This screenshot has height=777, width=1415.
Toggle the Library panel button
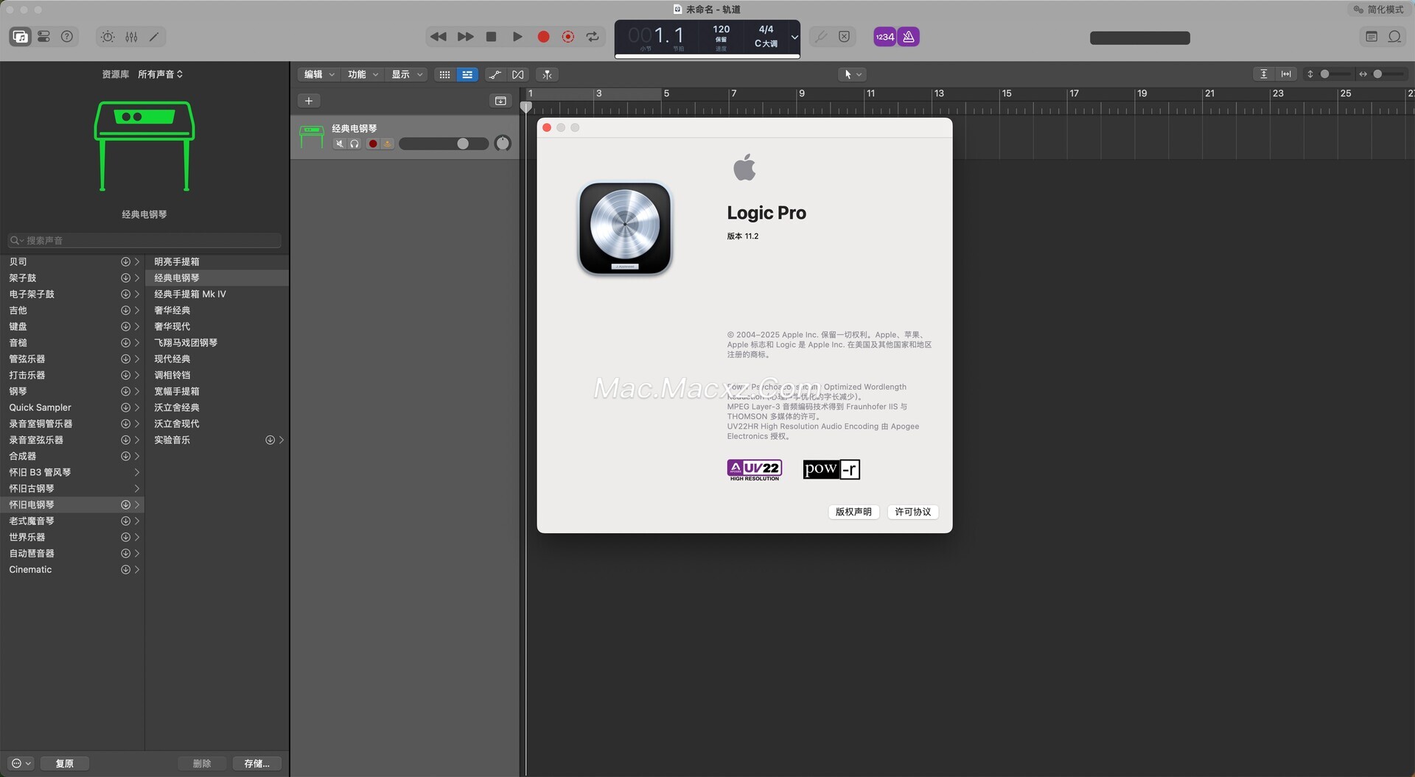pos(21,37)
